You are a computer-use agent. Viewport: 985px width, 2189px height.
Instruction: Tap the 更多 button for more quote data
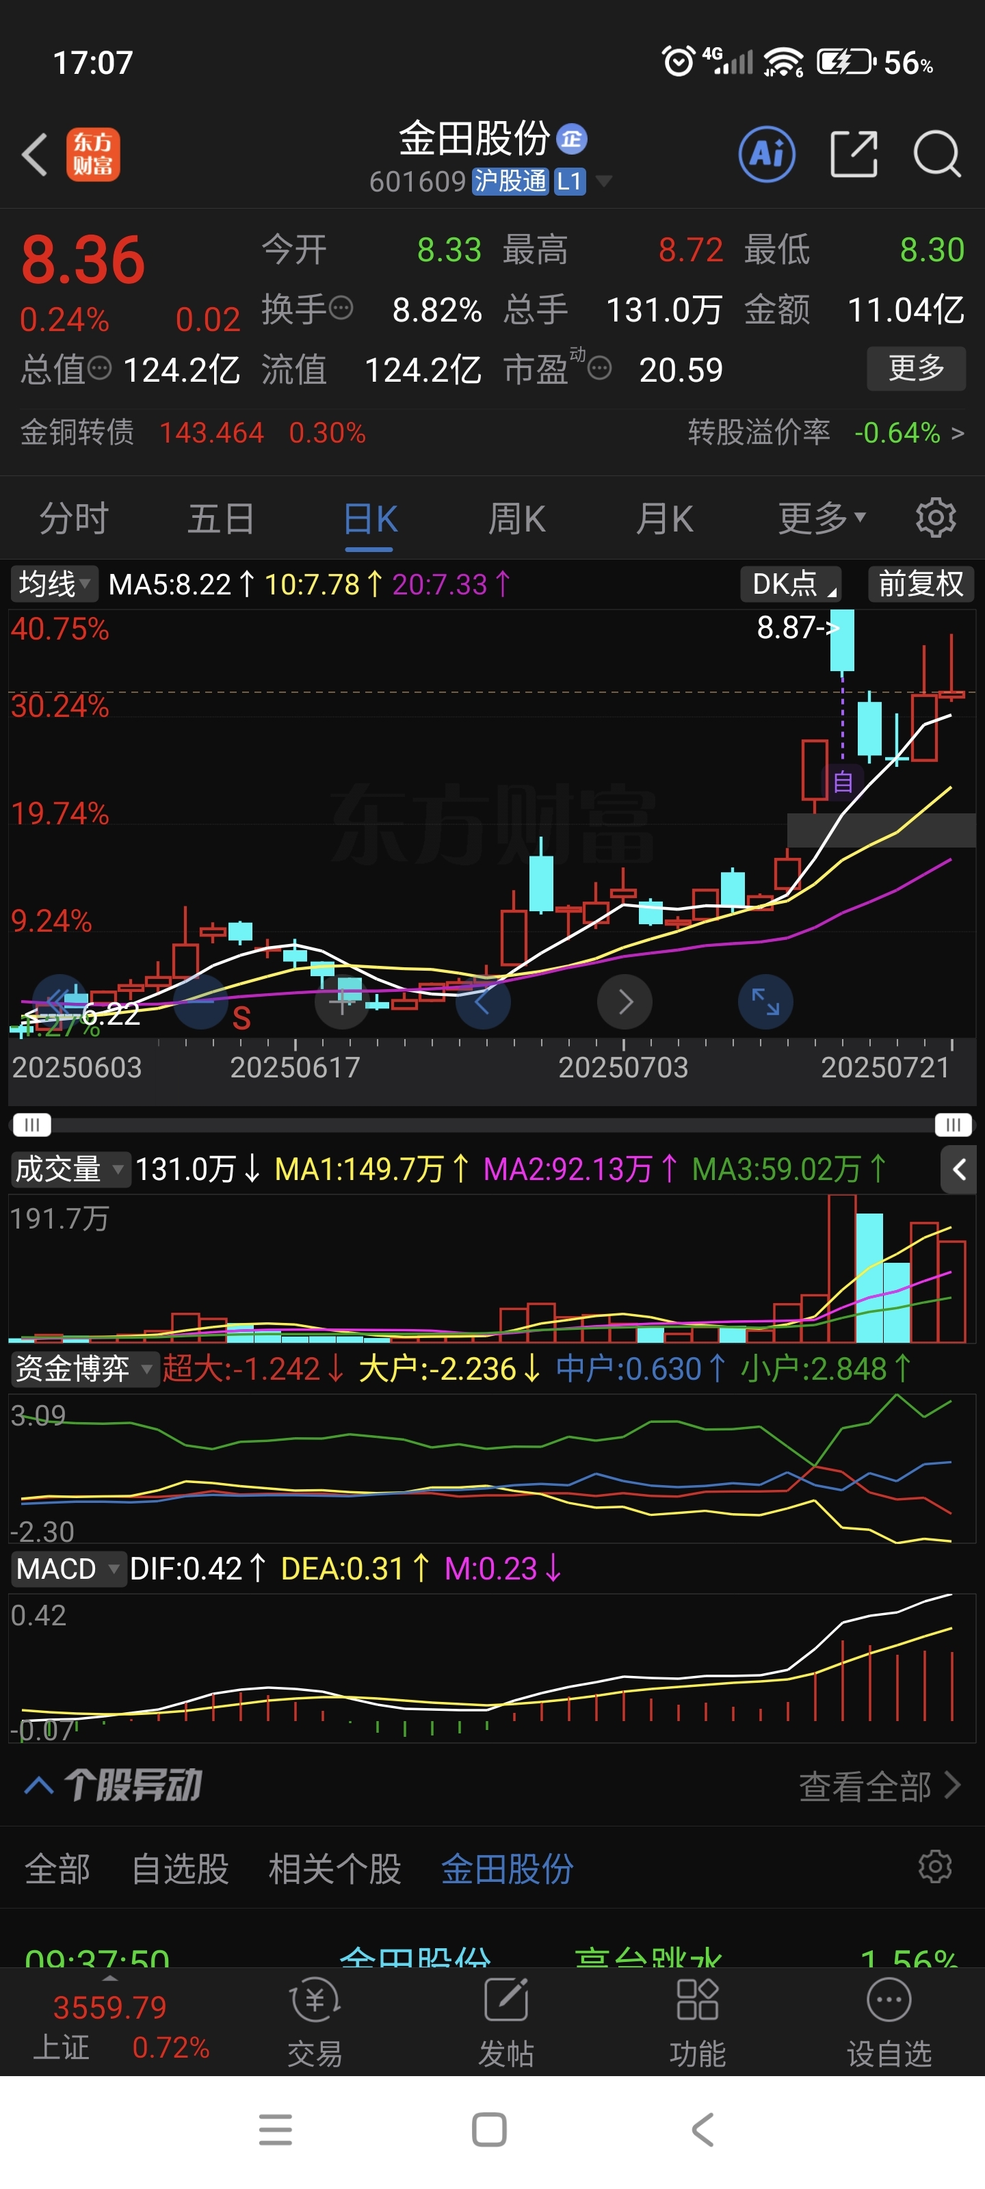tap(916, 368)
